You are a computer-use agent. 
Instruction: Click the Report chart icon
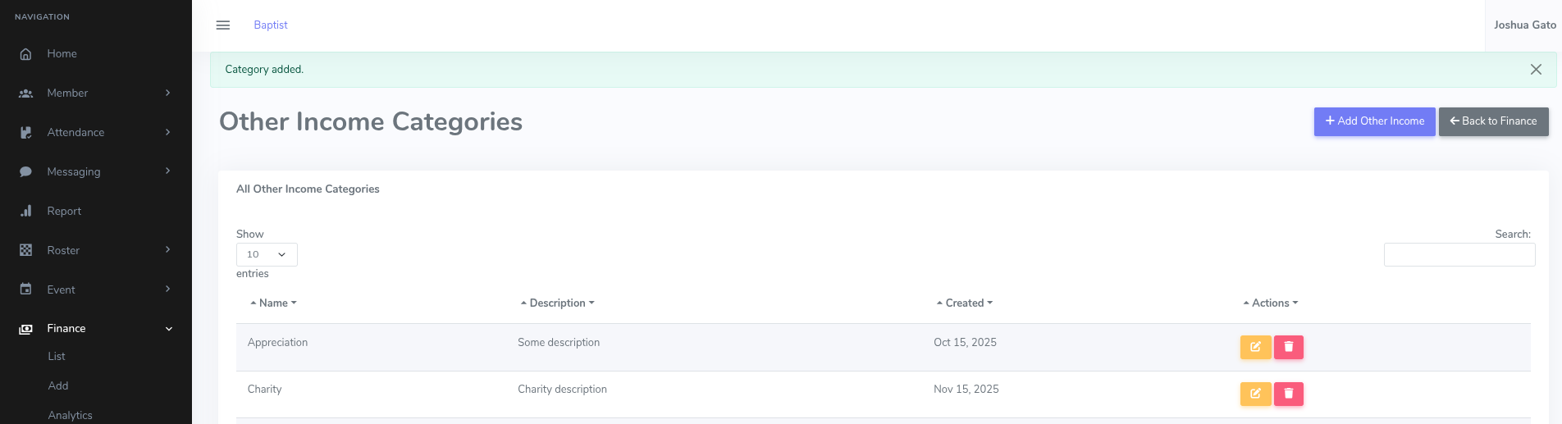(x=26, y=212)
